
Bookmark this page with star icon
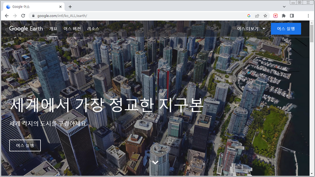pos(265,16)
